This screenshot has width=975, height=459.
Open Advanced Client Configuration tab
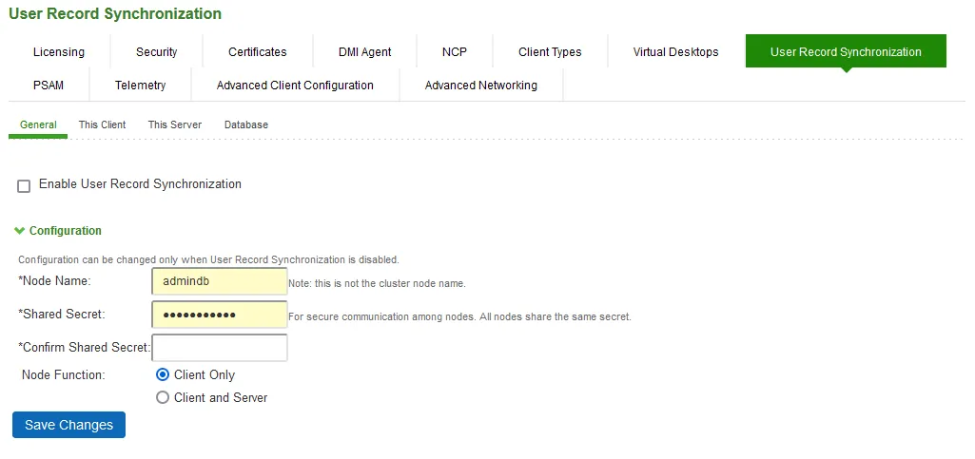(296, 86)
